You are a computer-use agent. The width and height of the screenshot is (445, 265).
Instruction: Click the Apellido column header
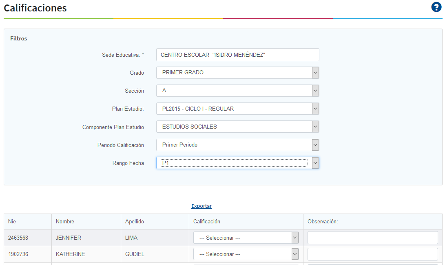135,222
